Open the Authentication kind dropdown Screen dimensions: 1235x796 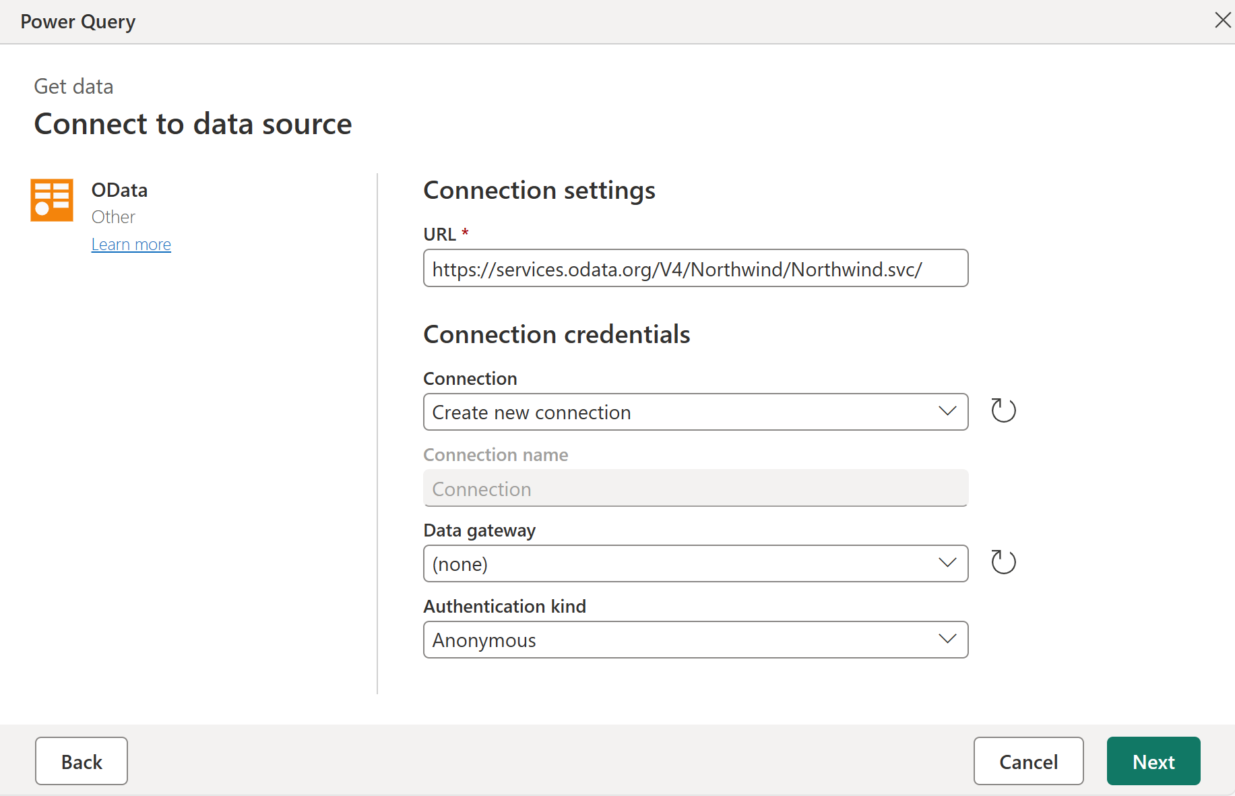tap(695, 640)
